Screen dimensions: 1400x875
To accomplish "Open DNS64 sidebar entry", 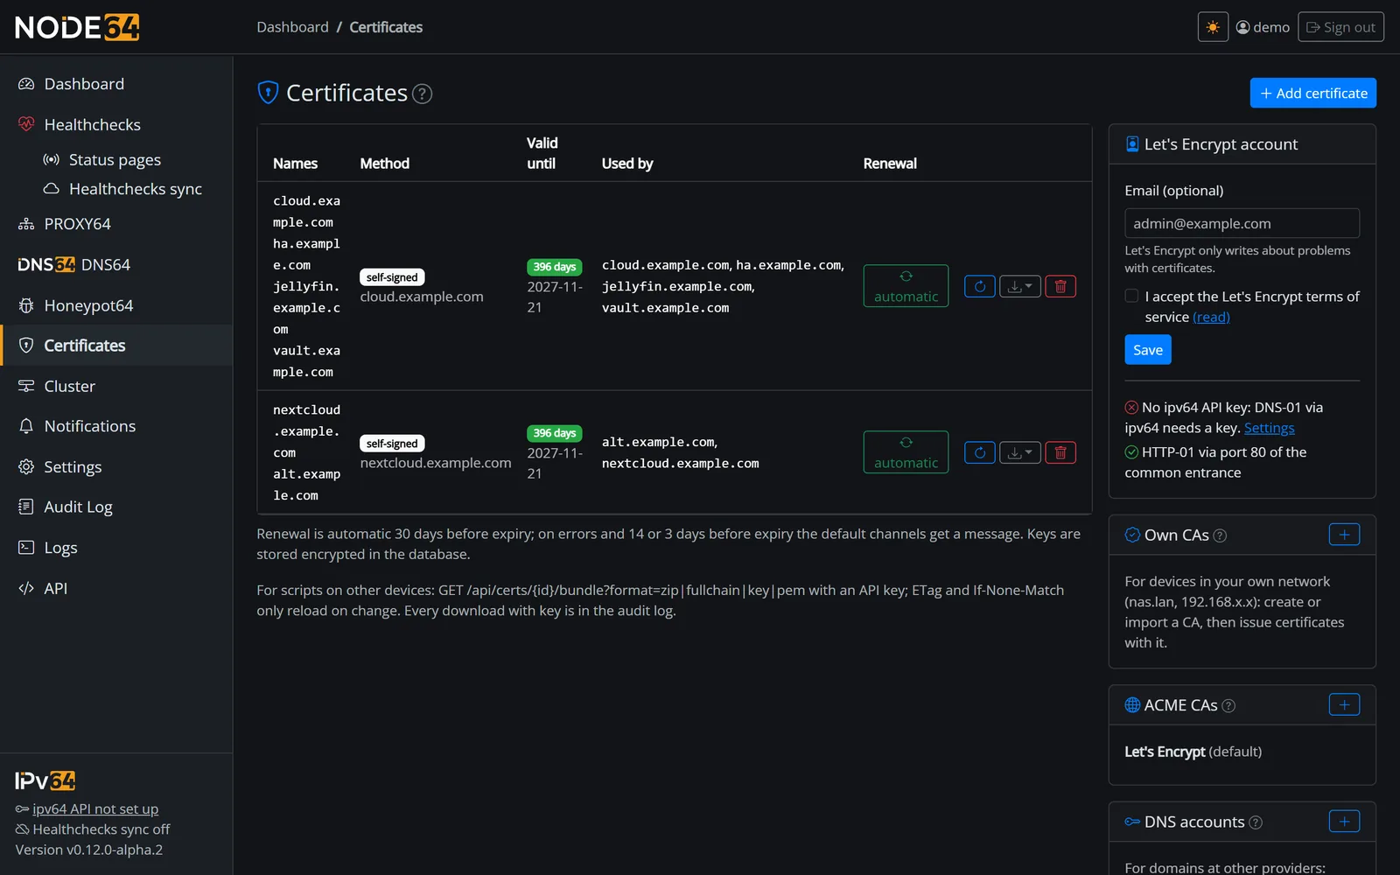I will [x=116, y=264].
